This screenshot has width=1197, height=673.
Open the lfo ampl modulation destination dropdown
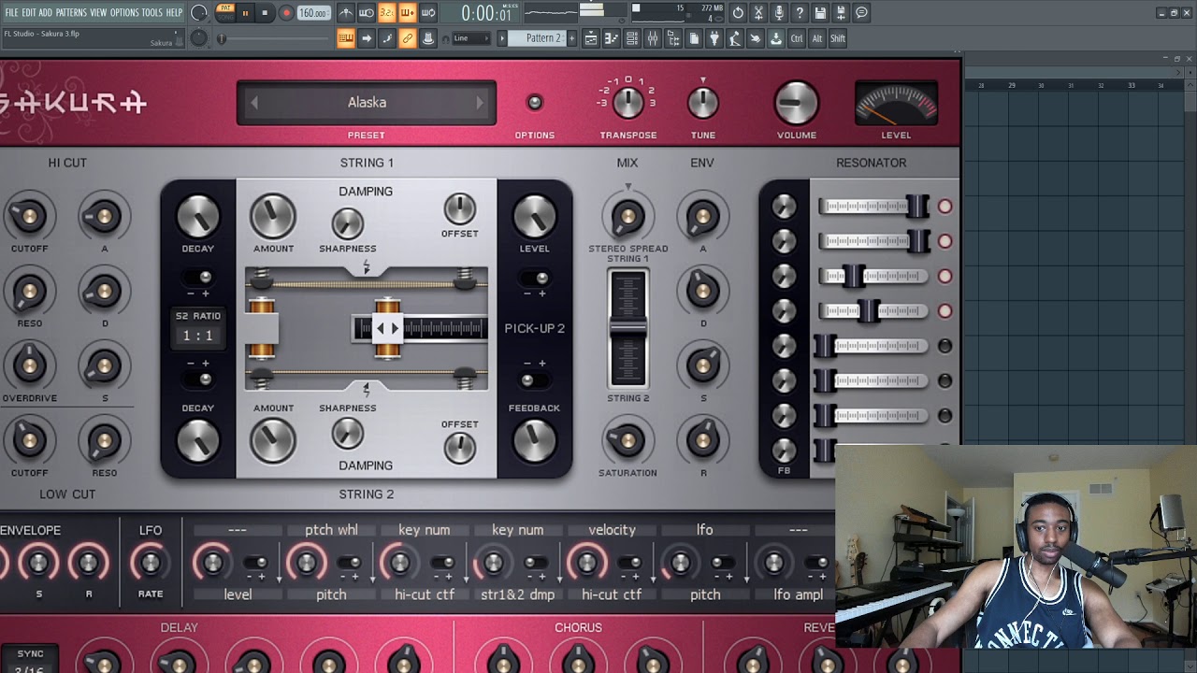pyautogui.click(x=798, y=594)
